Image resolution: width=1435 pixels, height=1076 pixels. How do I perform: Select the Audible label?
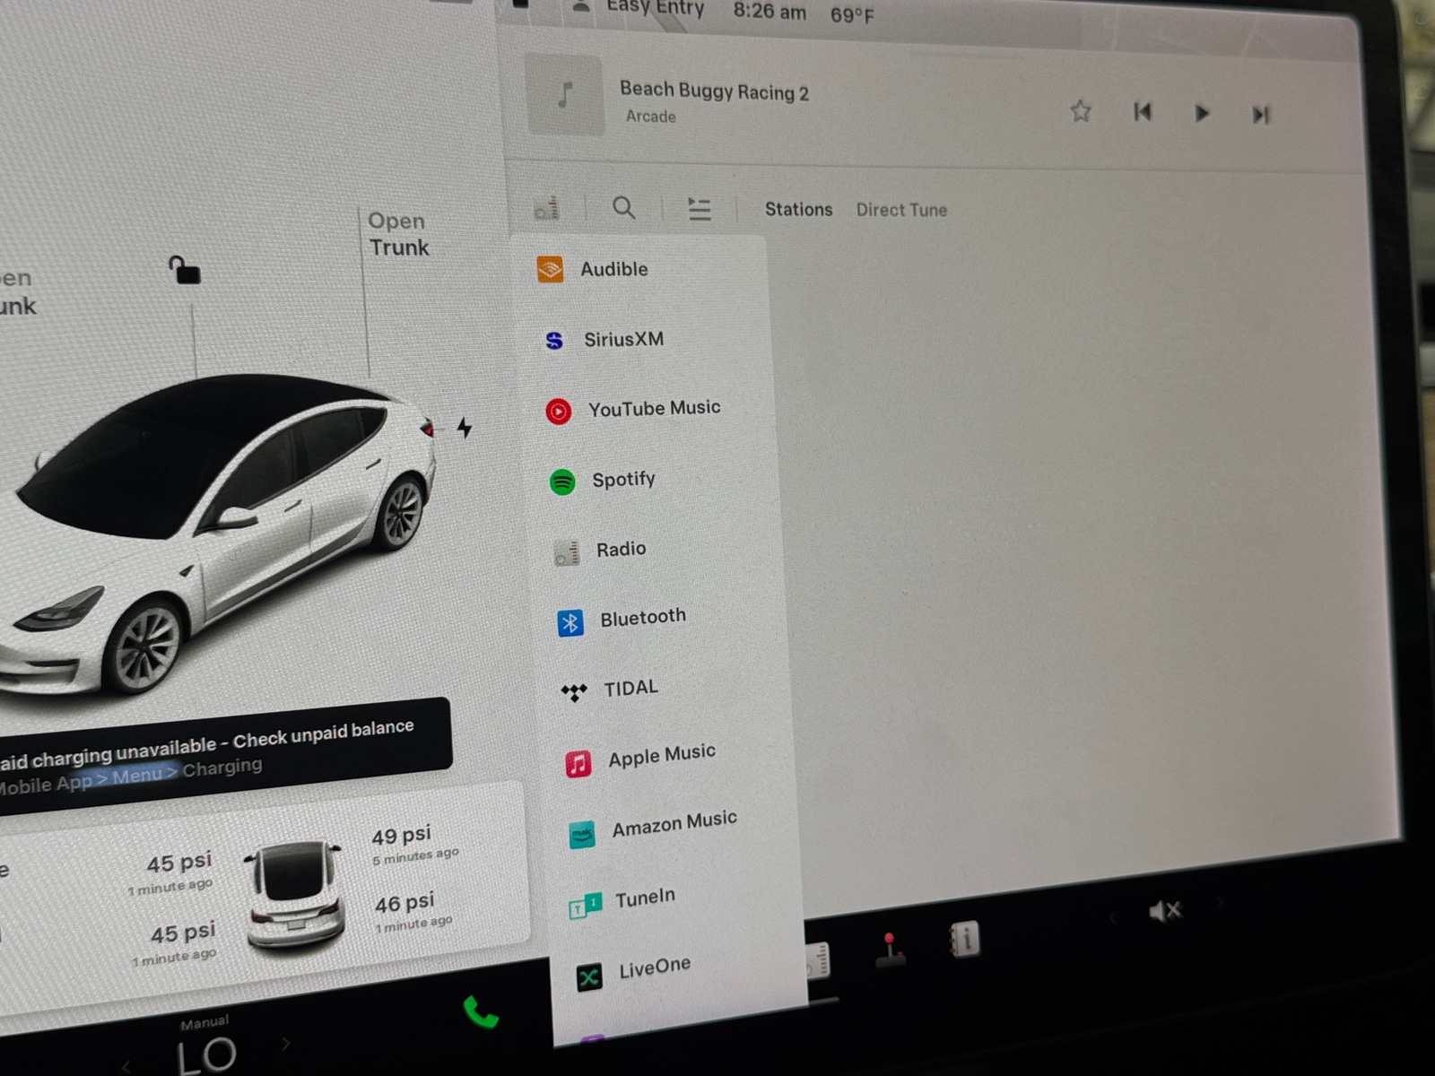(x=613, y=269)
